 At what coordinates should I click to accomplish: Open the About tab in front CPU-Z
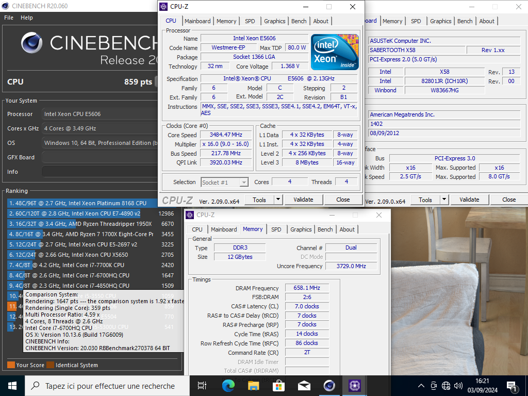321,21
